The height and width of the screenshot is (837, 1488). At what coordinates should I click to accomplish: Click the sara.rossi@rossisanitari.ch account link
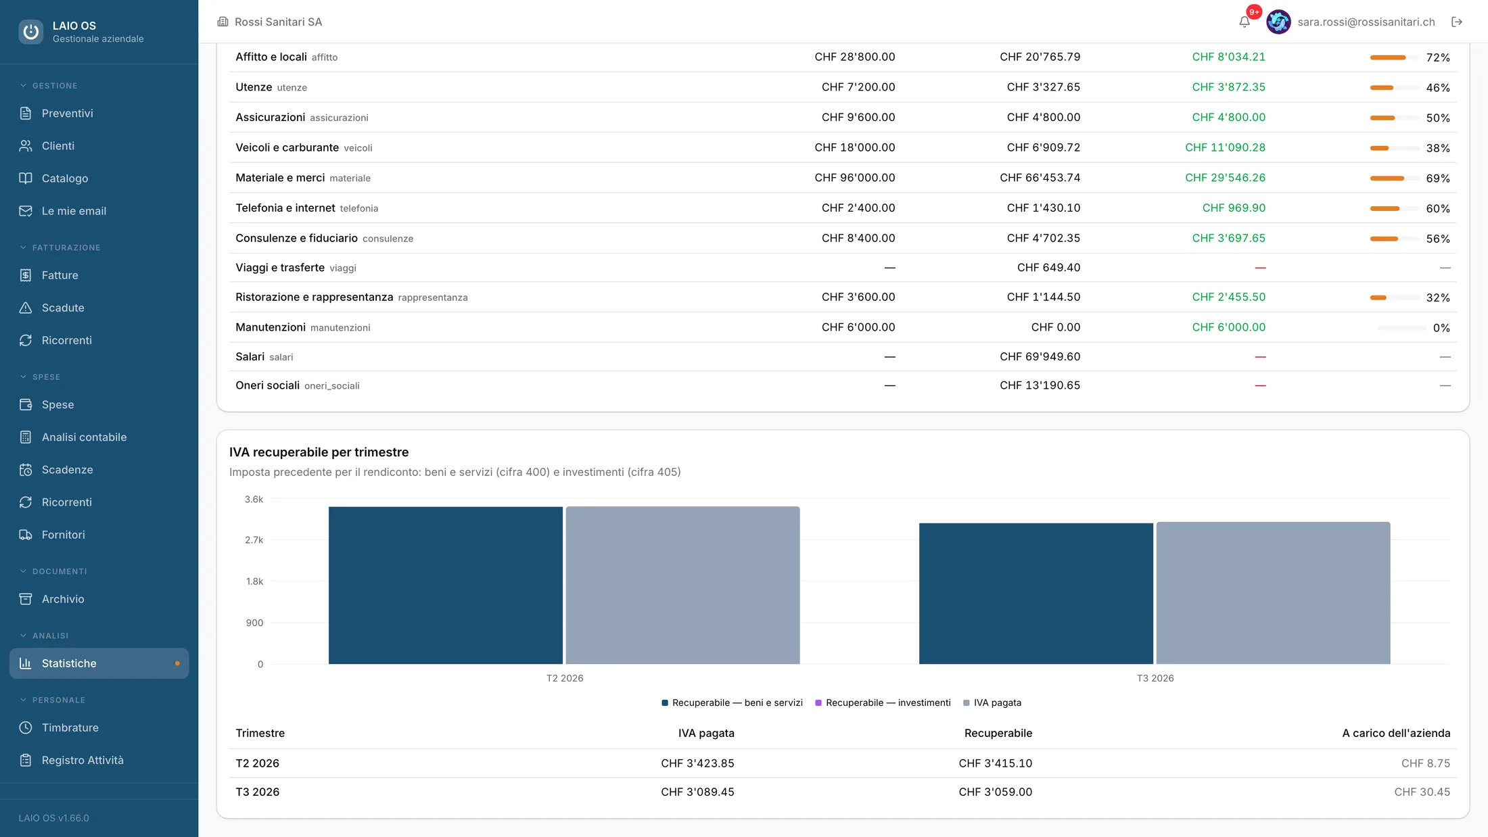pyautogui.click(x=1366, y=22)
